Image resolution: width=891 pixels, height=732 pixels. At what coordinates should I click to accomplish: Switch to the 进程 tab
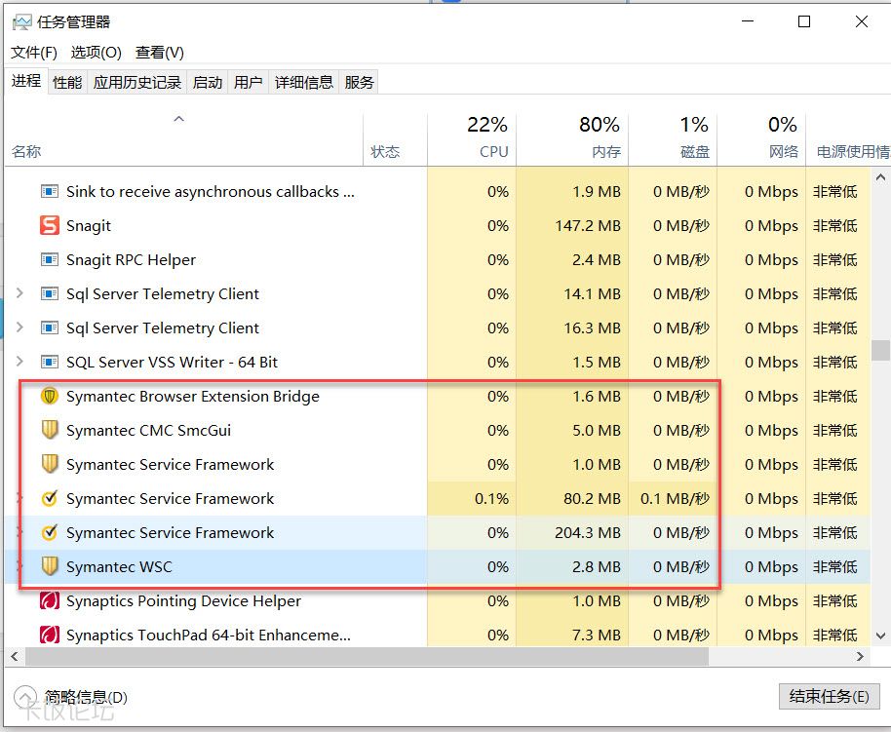pos(26,81)
